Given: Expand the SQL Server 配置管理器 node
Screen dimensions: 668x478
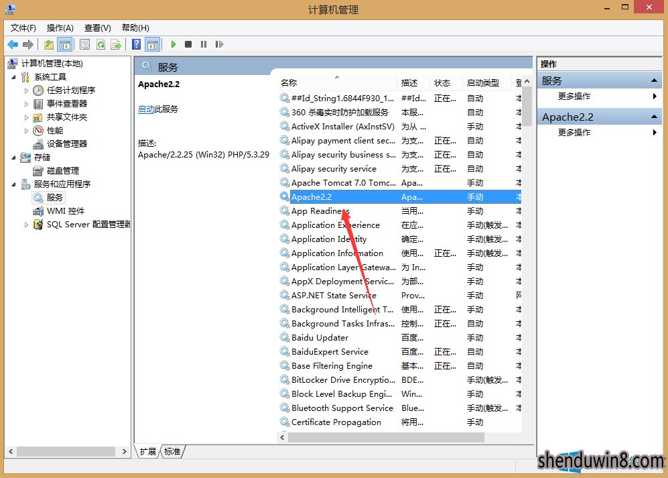Looking at the screenshot, I should pyautogui.click(x=26, y=225).
